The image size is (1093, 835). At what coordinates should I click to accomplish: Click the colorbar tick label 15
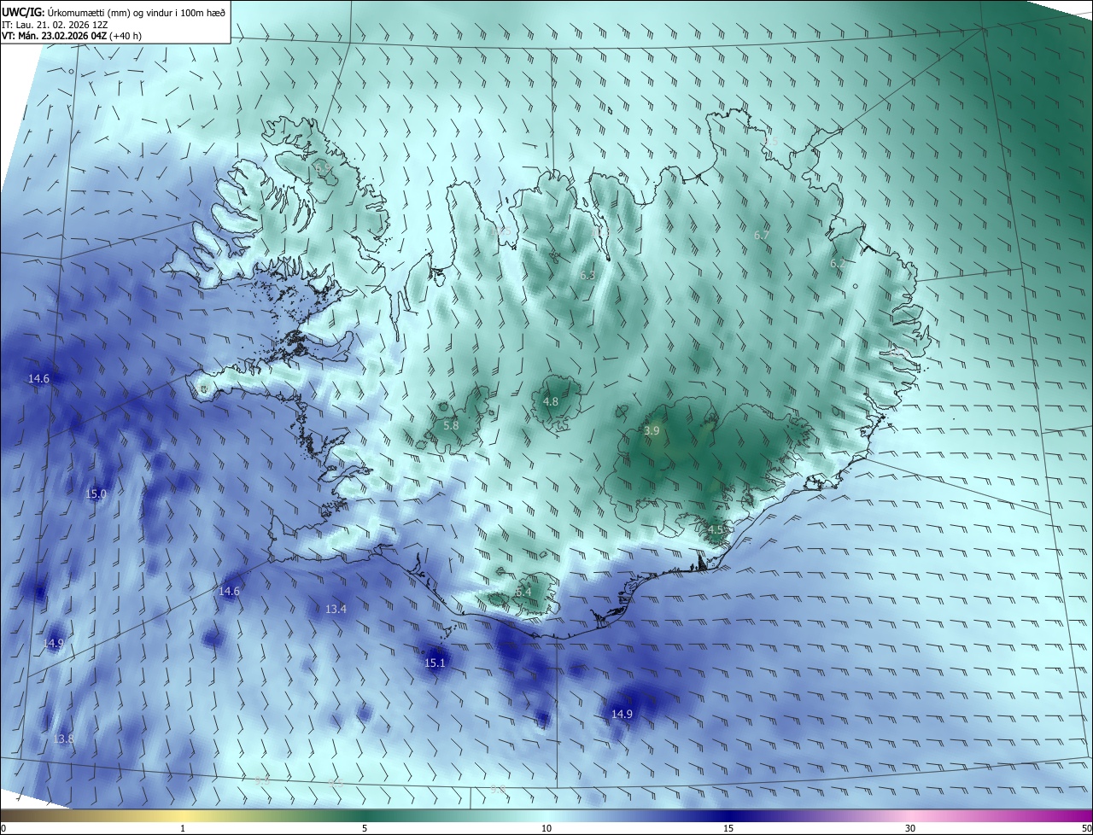click(728, 829)
